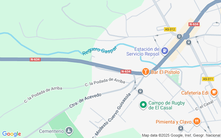Click the Repsol gas station pin icon
Image resolution: width=221 pixels, height=138 pixels.
coord(165,51)
